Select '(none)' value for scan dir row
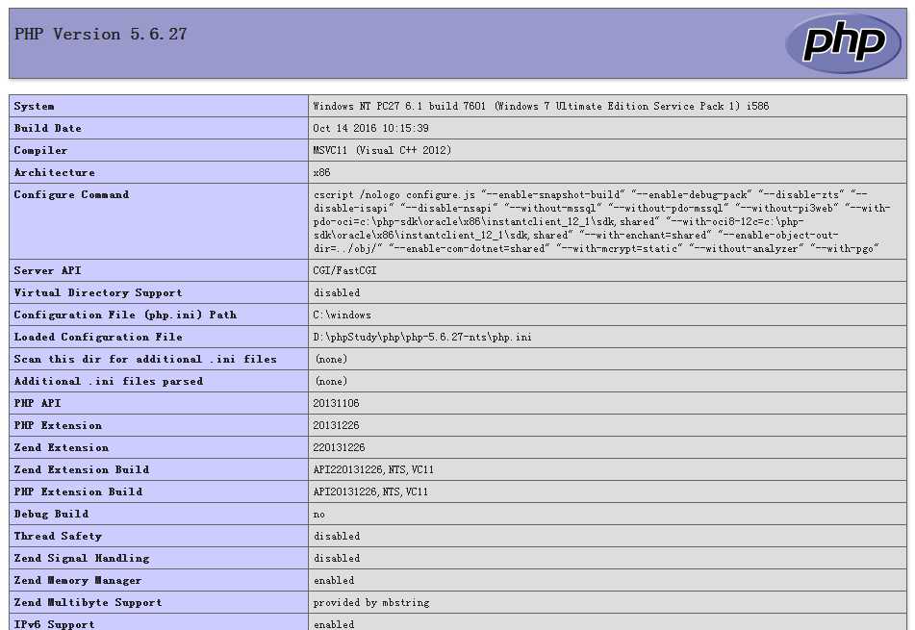 tap(331, 360)
